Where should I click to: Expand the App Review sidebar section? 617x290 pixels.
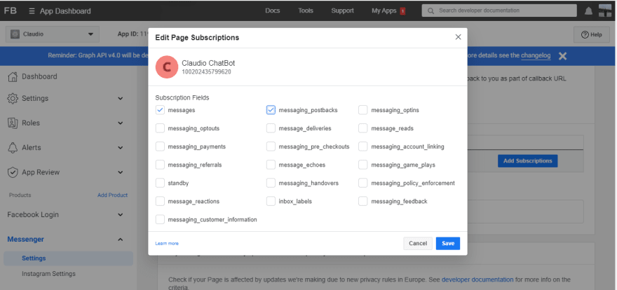[x=121, y=172]
